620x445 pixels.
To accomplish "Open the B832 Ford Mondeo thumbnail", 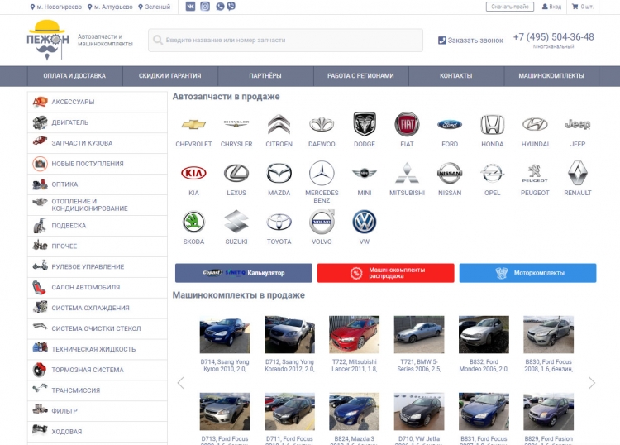I will click(484, 334).
